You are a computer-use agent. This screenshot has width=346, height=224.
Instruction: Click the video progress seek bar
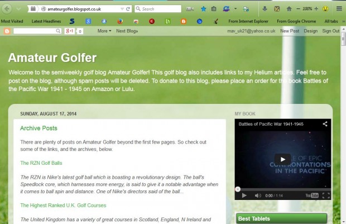(x=282, y=189)
